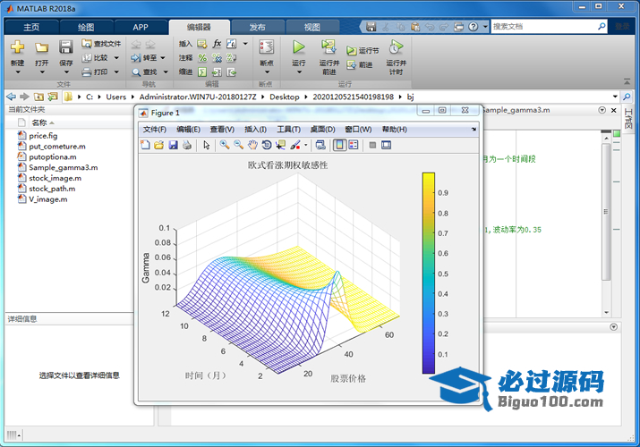Click the 打开 folder icon in the ribbon
640x447 pixels.
(42, 47)
